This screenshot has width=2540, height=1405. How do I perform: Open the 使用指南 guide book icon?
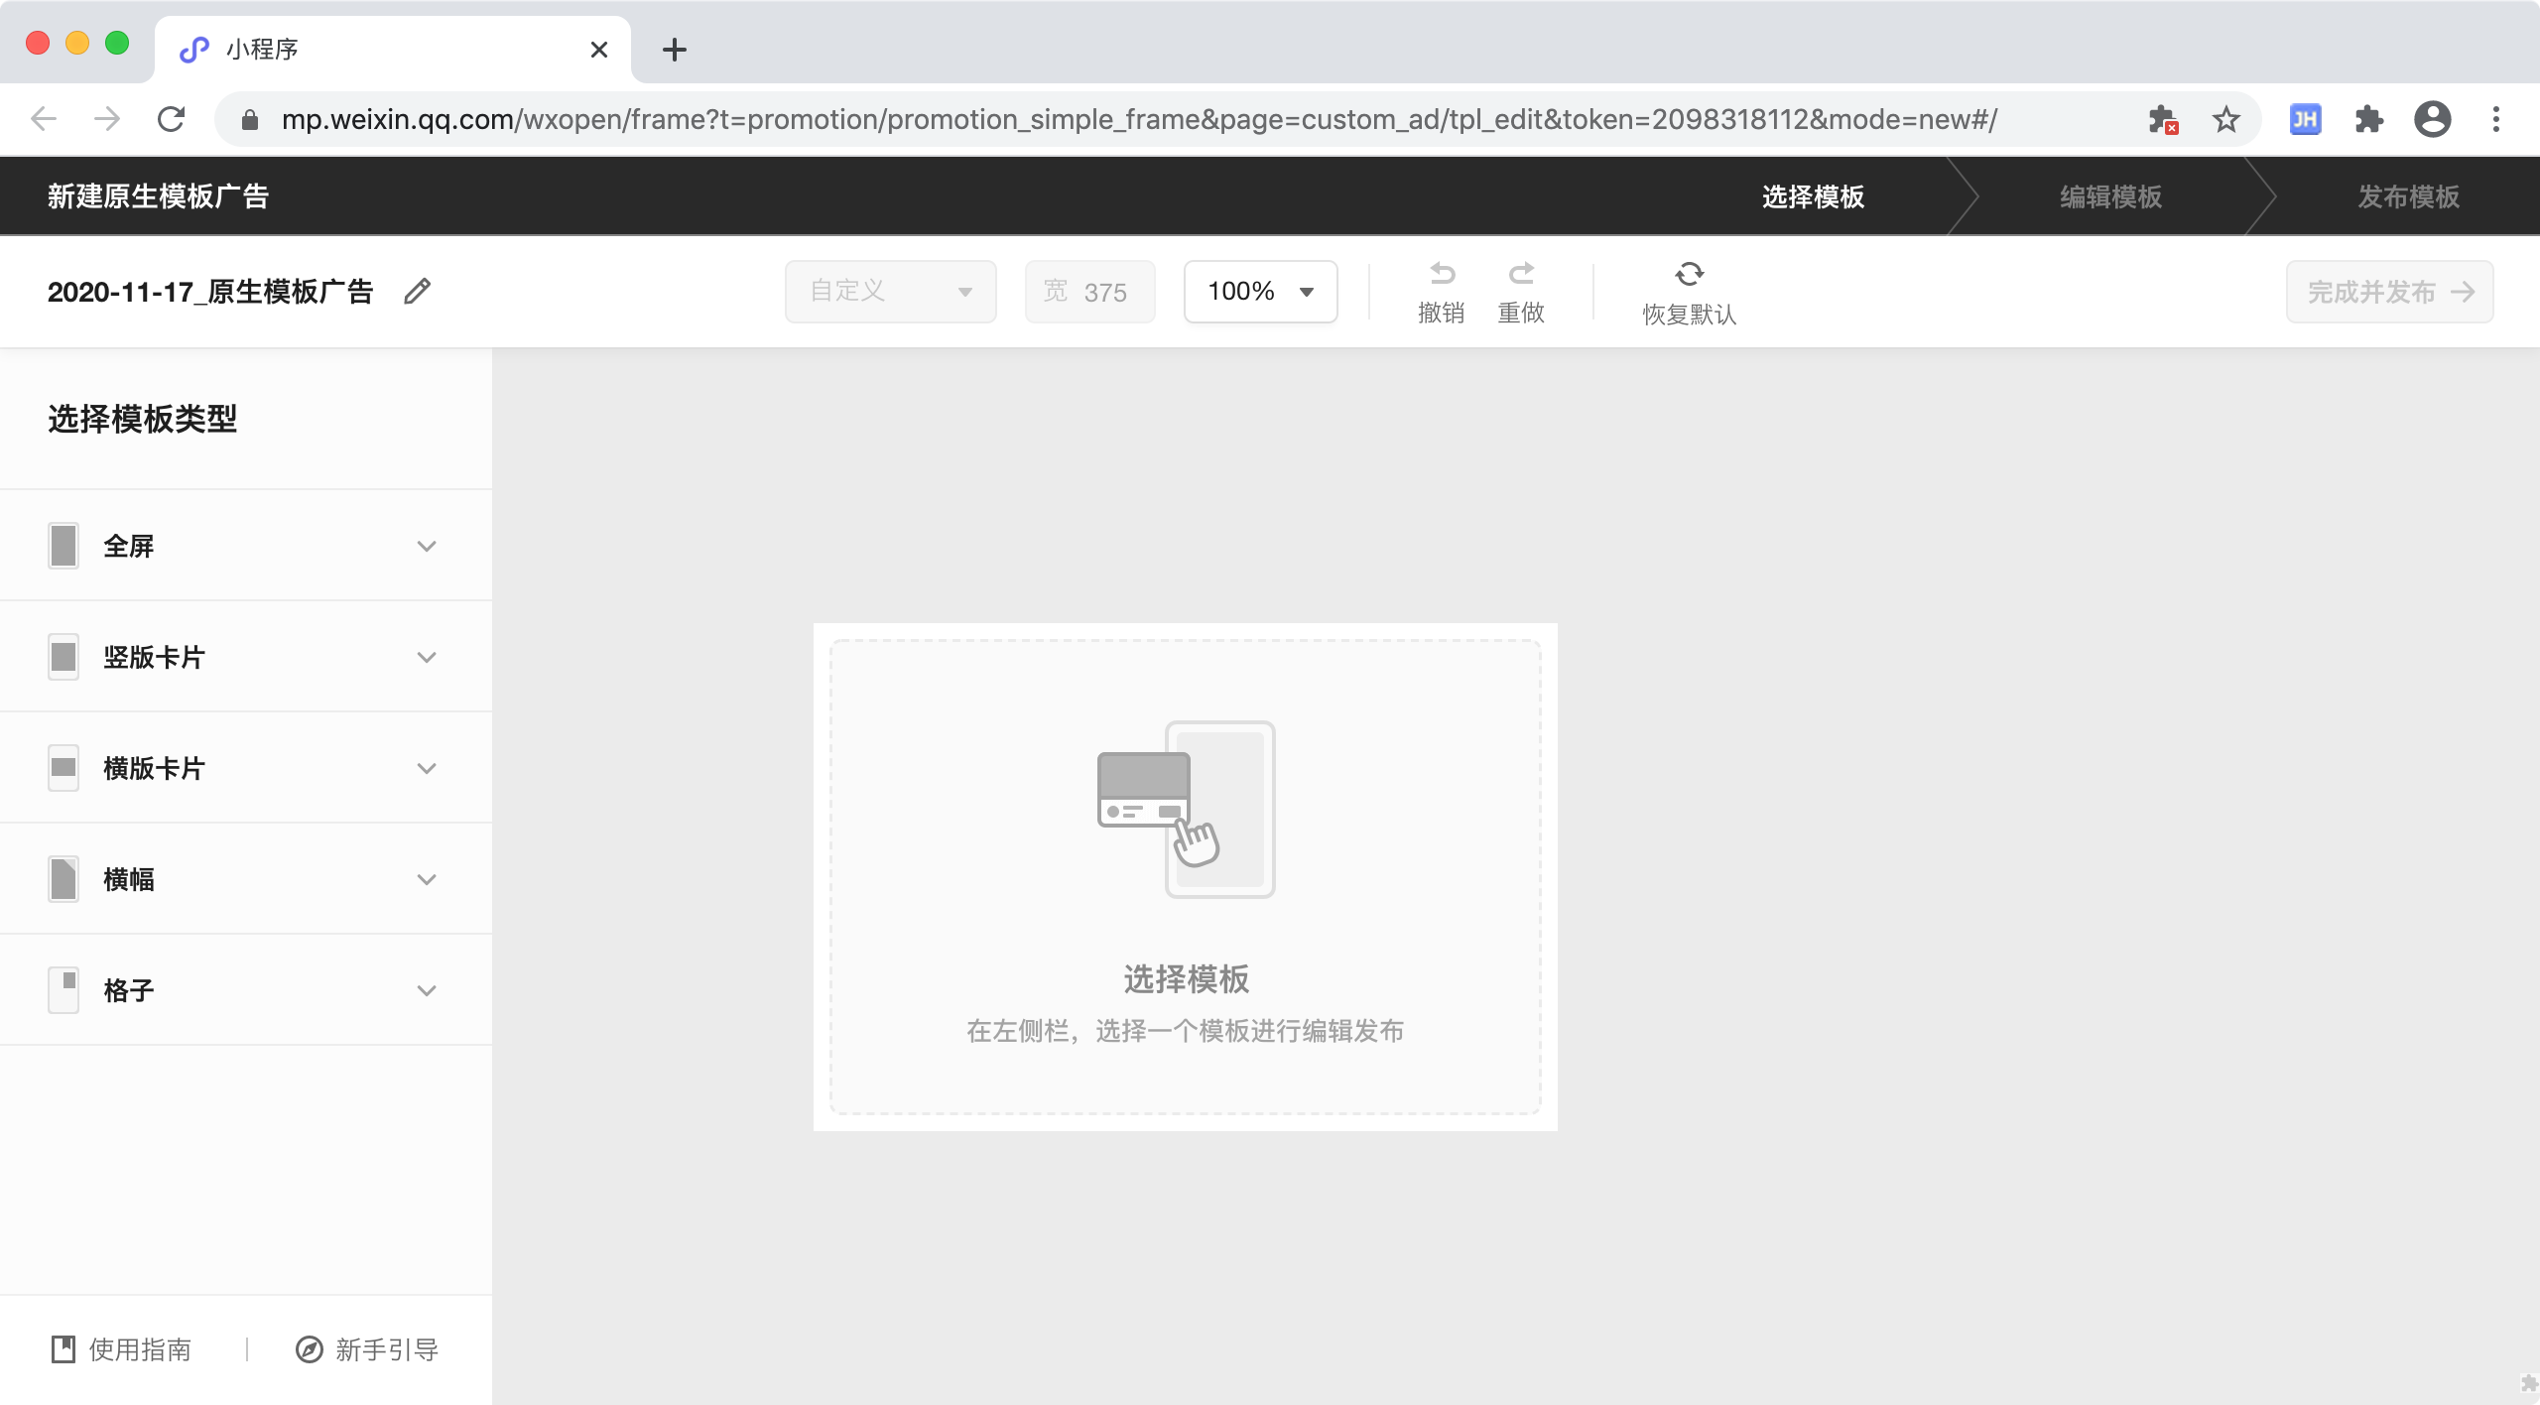(63, 1349)
